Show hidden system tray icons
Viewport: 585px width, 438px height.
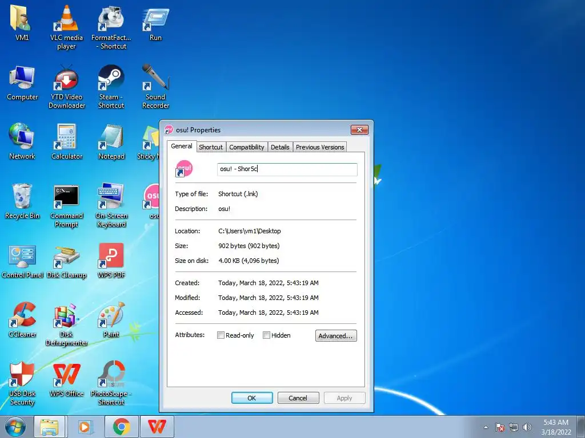point(486,427)
